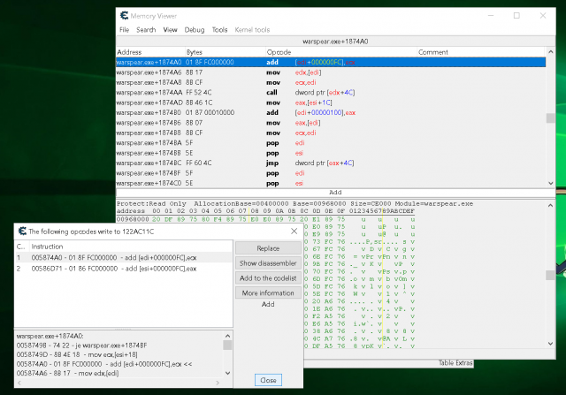Click the Replace button
This screenshot has height=395, width=566.
267,248
